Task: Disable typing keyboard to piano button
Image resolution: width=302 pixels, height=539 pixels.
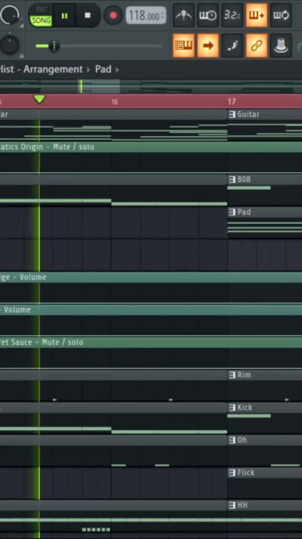Action: 183,45
